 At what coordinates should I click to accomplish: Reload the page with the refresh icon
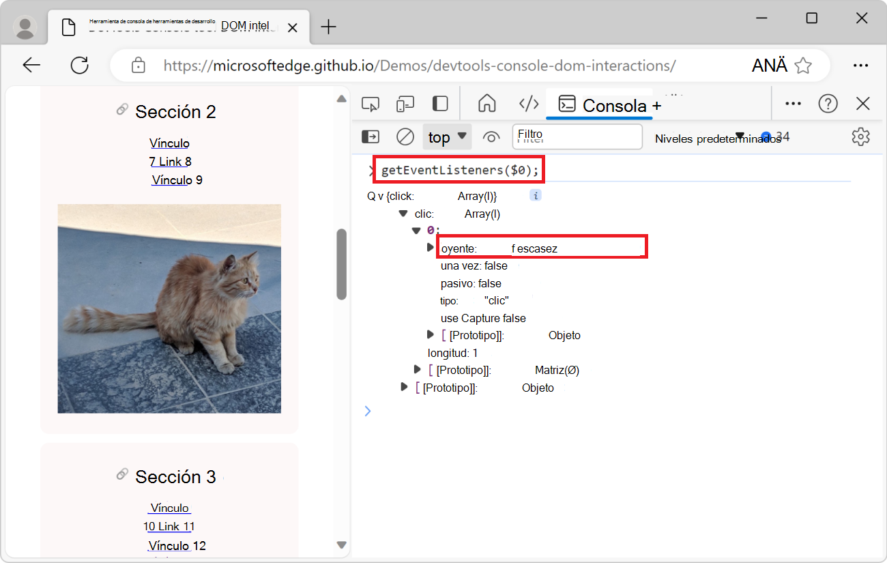(x=80, y=65)
